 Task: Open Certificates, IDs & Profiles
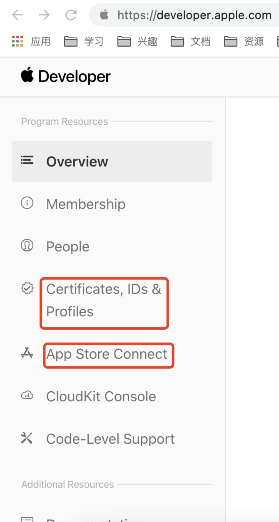[x=104, y=300]
